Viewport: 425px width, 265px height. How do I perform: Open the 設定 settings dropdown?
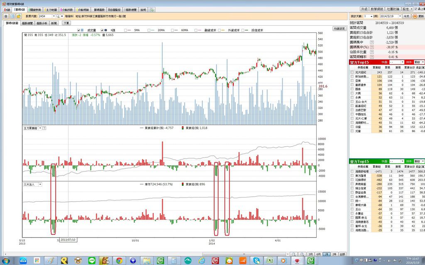click(x=408, y=9)
